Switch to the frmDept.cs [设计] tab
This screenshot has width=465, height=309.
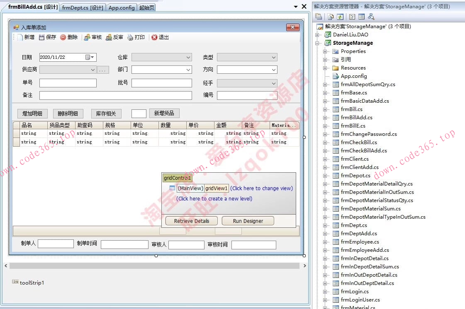point(83,7)
